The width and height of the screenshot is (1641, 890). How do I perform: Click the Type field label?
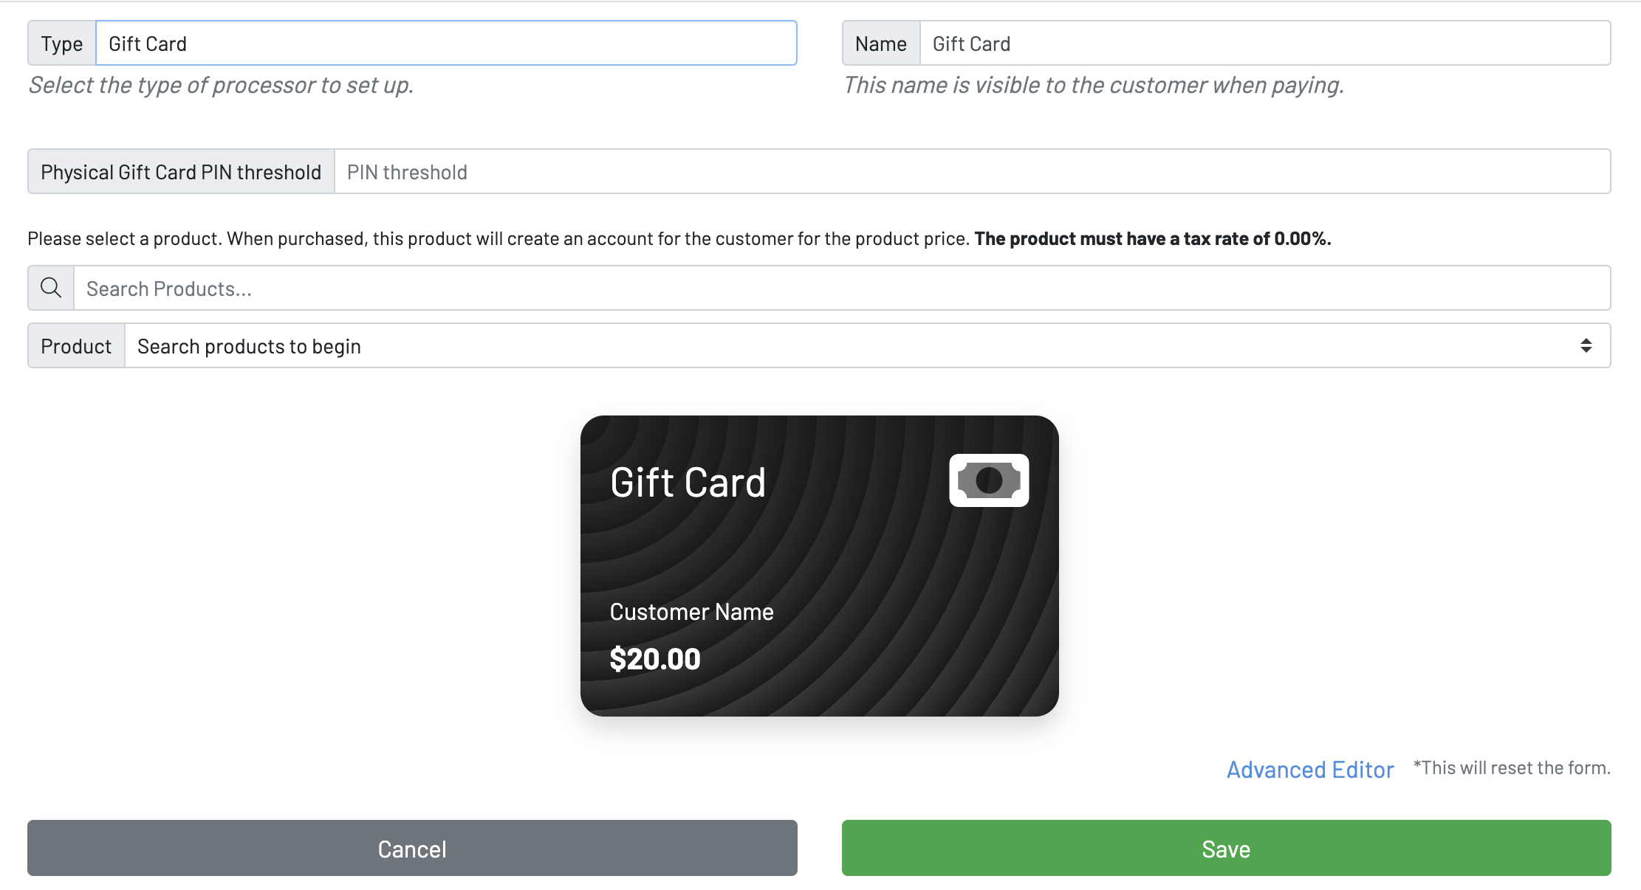(x=61, y=43)
